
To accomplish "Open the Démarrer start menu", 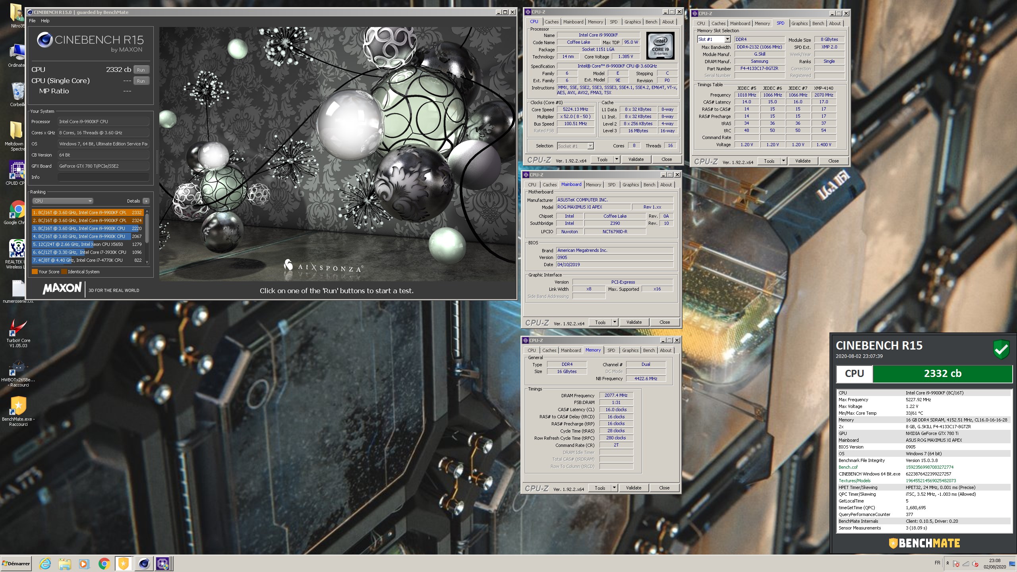I will [16, 563].
